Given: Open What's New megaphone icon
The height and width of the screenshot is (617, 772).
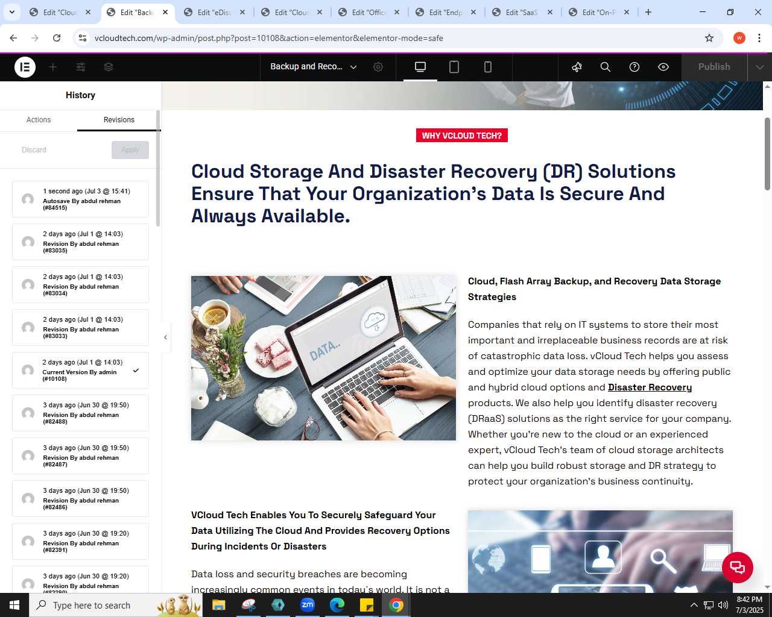Looking at the screenshot, I should (x=577, y=67).
